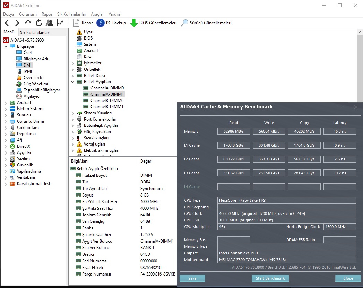This screenshot has height=288, width=363.
Task: Open the Rapor menu
Action: (47, 14)
